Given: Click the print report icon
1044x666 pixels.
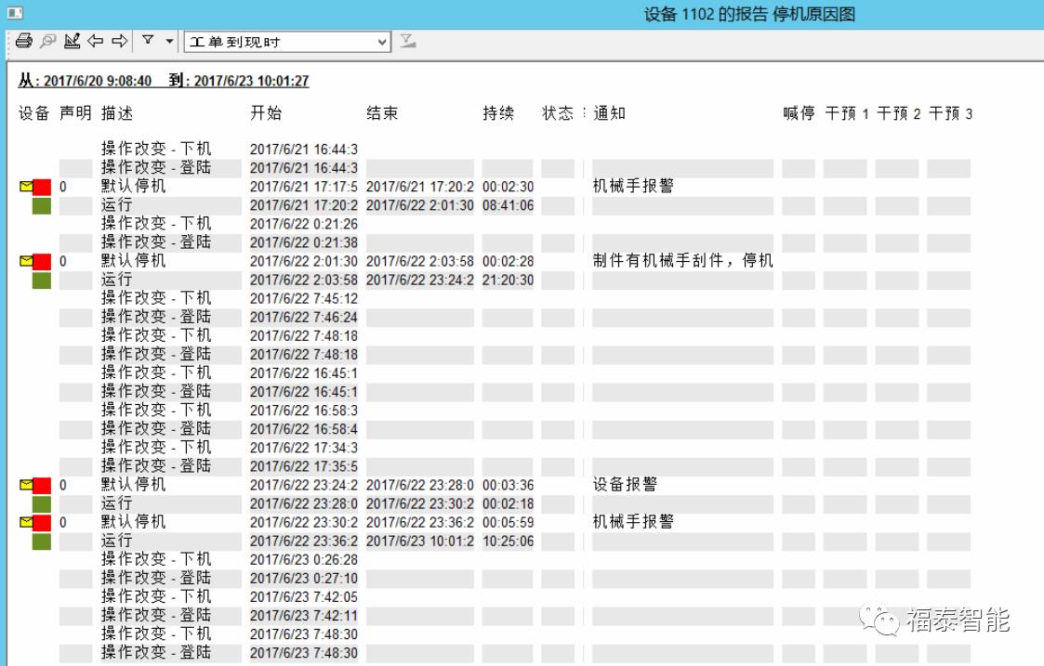Looking at the screenshot, I should pyautogui.click(x=24, y=41).
